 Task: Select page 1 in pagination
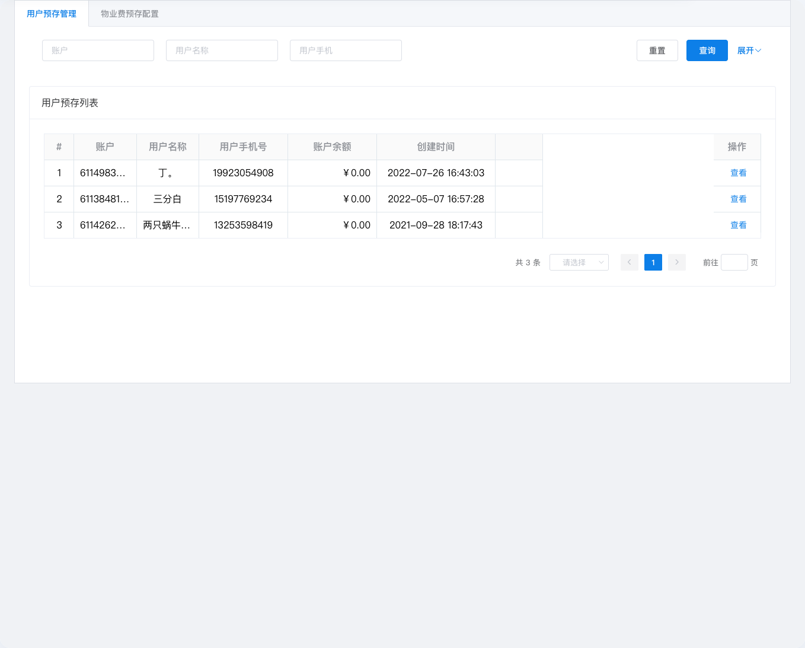[653, 262]
